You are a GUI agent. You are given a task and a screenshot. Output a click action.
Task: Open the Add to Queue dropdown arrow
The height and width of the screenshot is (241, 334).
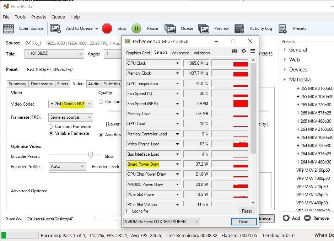tap(97, 29)
